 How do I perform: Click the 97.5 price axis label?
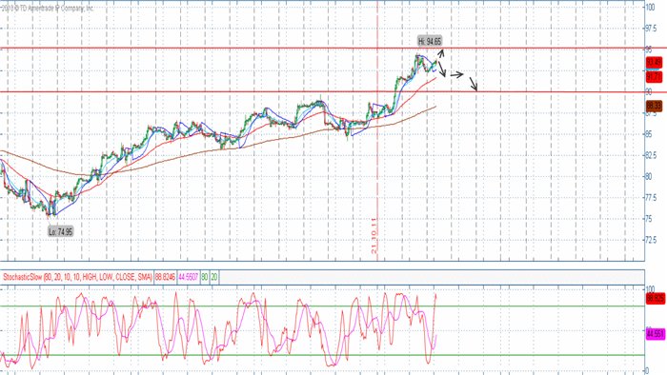pyautogui.click(x=652, y=28)
